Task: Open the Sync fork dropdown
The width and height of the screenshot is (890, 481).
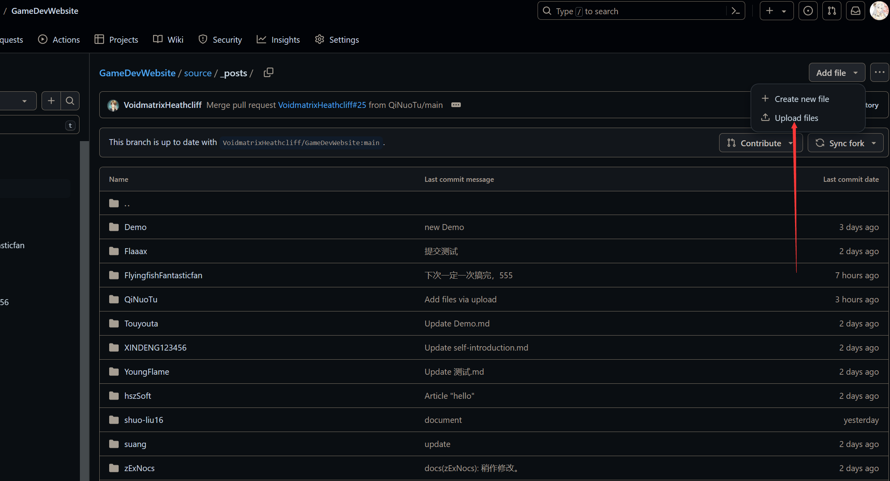Action: coord(845,143)
